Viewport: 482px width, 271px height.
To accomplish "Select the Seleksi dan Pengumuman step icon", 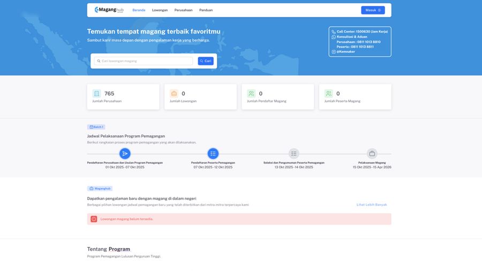I will (293, 153).
